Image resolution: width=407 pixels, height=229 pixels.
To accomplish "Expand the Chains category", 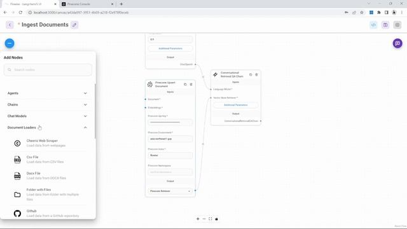I will point(47,104).
